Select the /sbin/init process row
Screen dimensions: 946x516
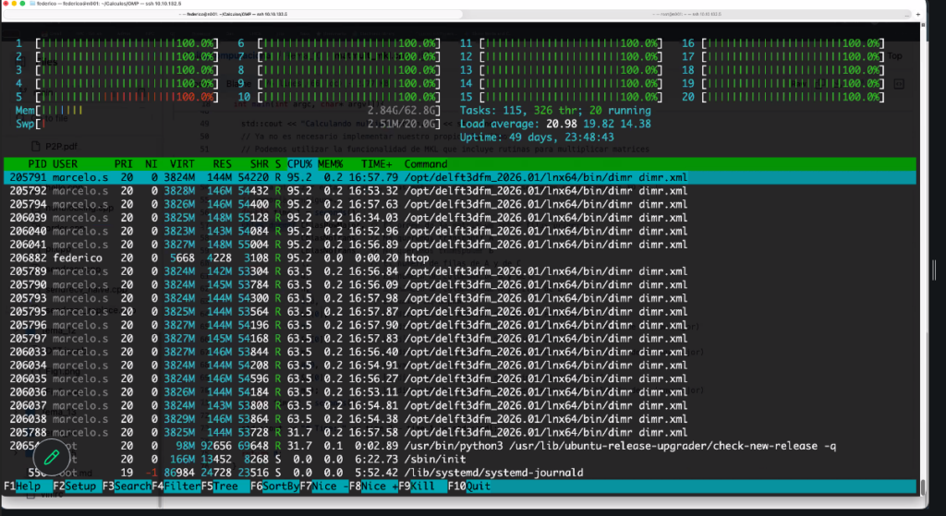(460, 459)
